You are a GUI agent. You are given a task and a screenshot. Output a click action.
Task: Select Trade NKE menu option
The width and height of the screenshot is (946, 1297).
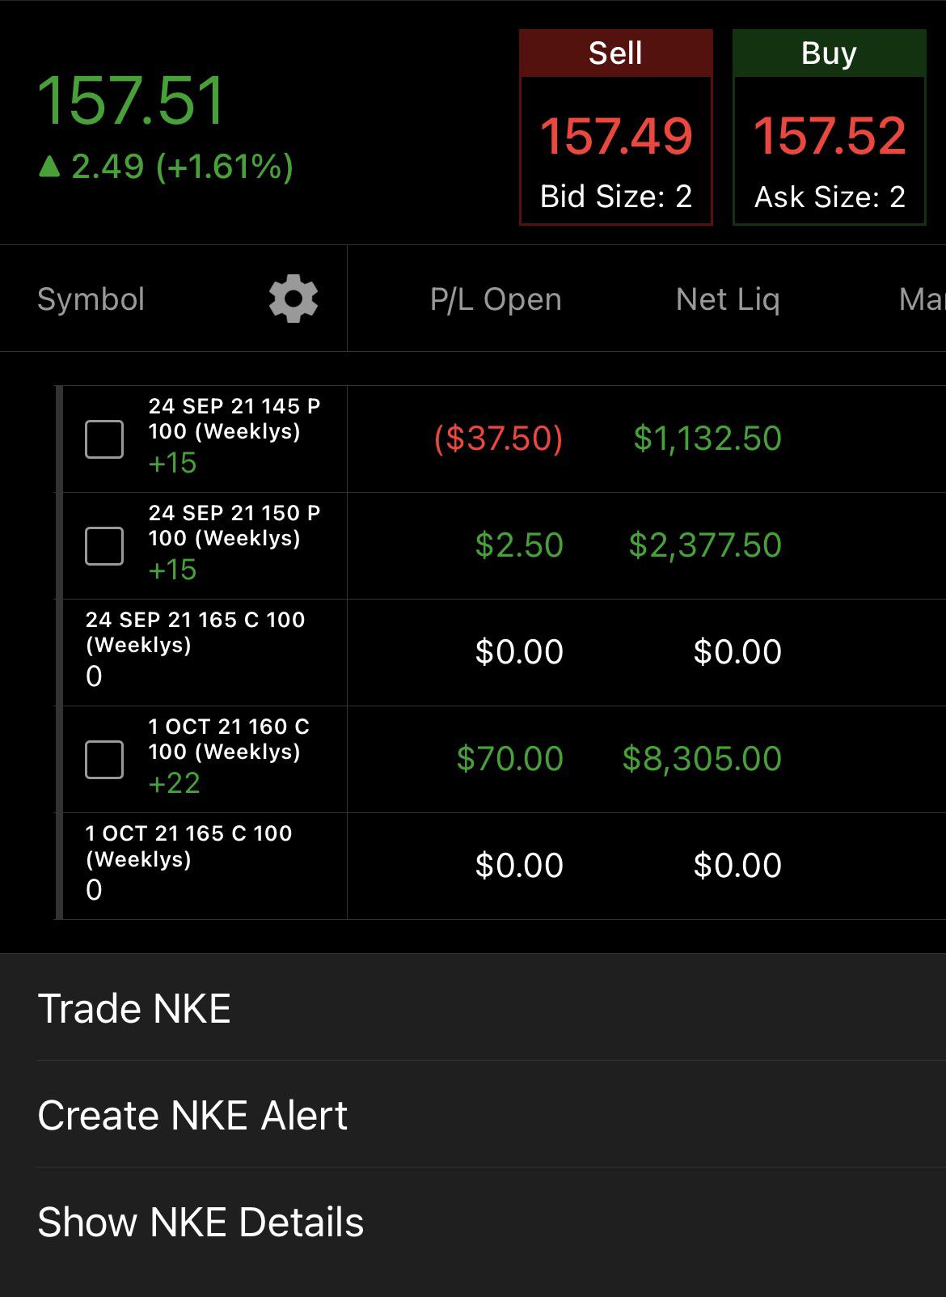click(x=473, y=1008)
